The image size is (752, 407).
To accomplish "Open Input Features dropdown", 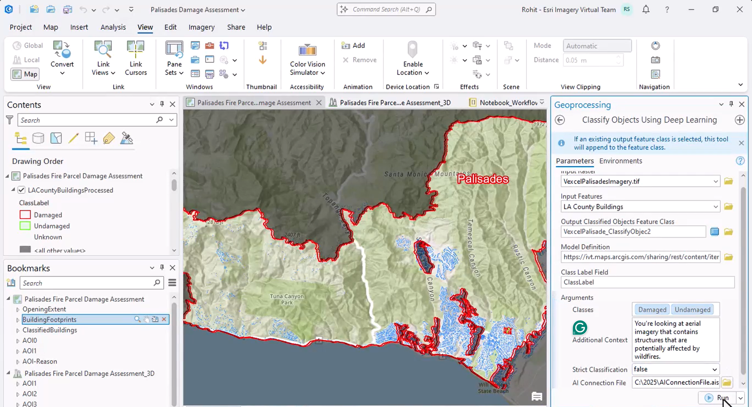I will pos(716,207).
